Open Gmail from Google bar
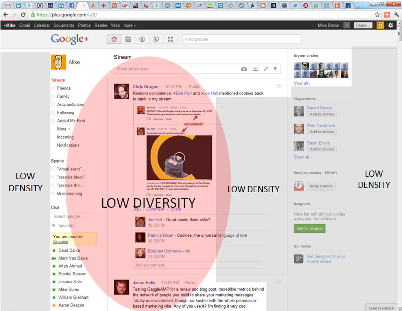The image size is (402, 311). tap(24, 25)
